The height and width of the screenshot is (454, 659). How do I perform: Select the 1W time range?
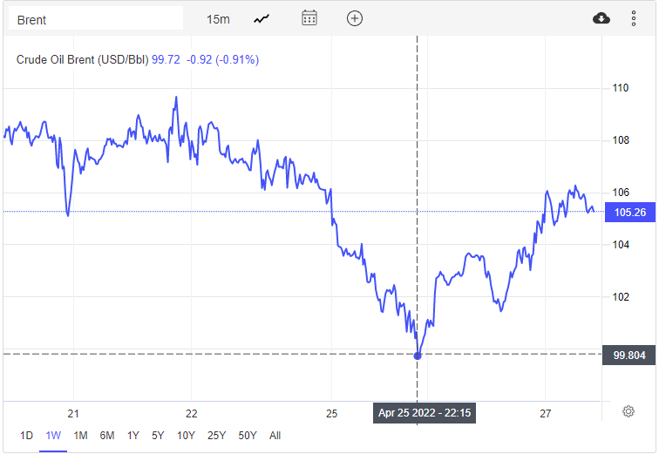pos(53,436)
